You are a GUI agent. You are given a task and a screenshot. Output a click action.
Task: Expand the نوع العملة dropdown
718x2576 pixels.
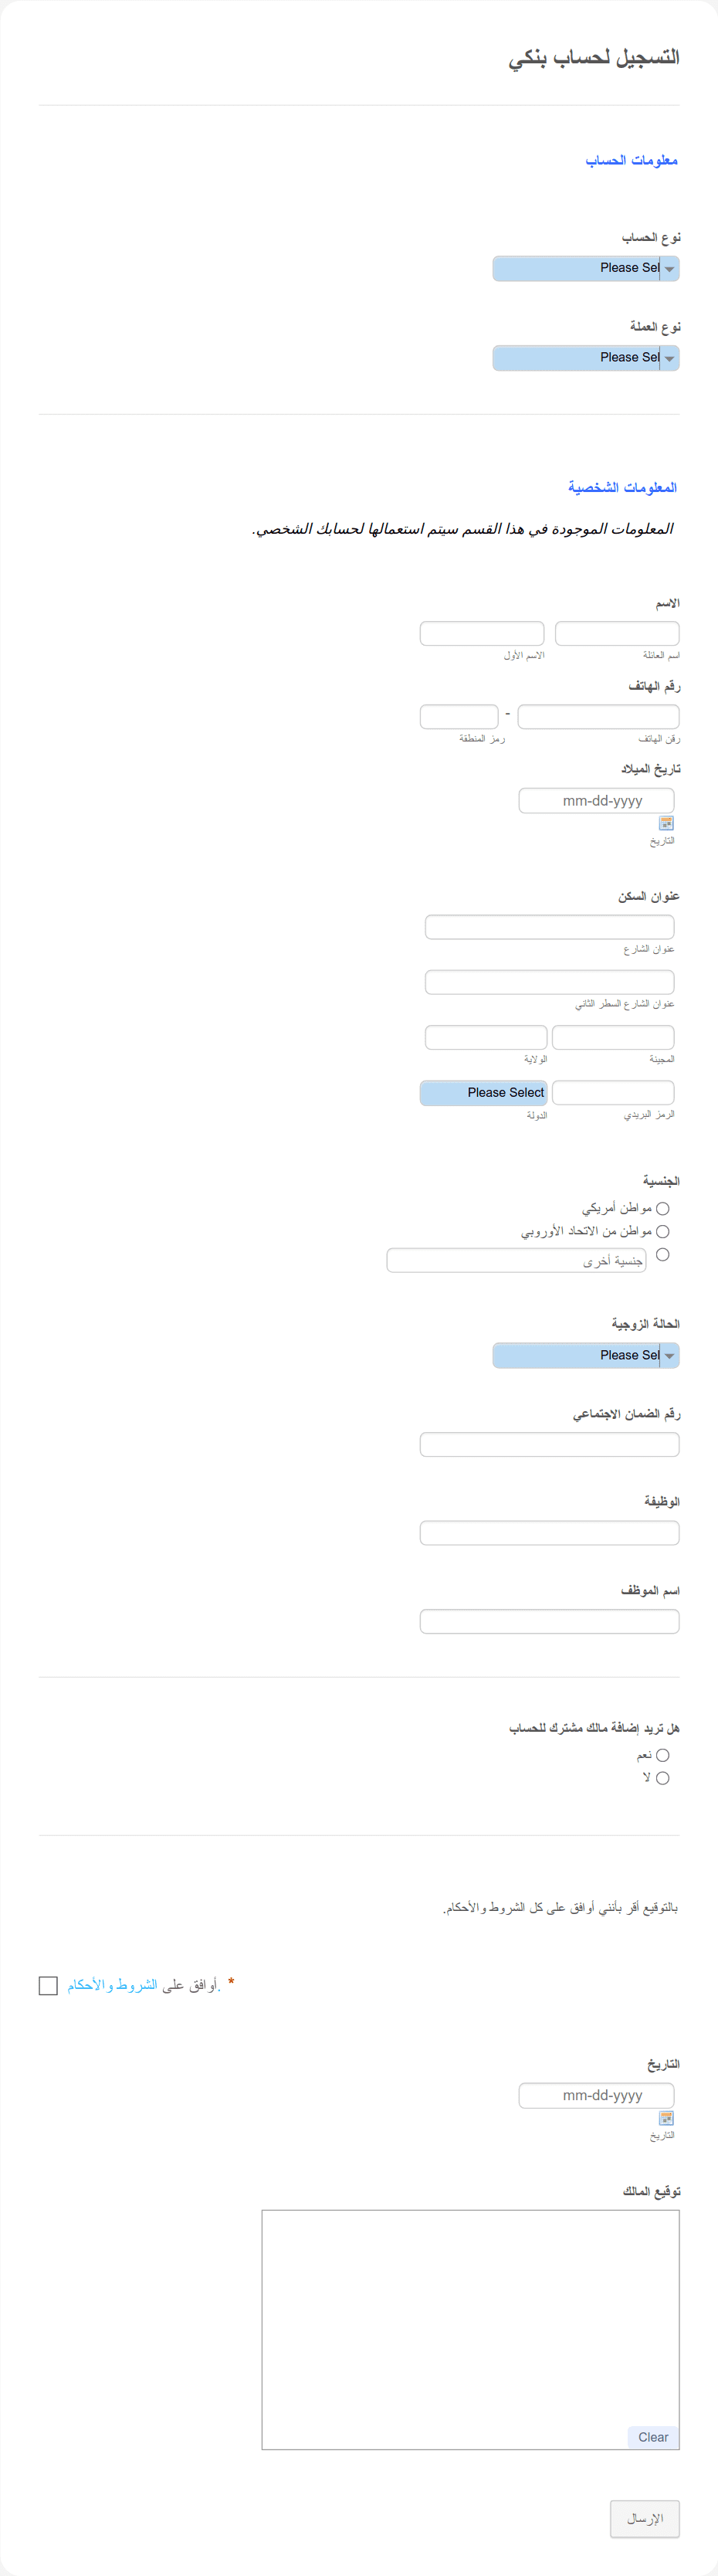tap(586, 358)
